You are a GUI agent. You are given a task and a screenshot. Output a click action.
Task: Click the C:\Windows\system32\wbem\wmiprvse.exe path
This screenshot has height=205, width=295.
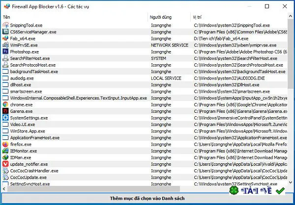click(235, 45)
